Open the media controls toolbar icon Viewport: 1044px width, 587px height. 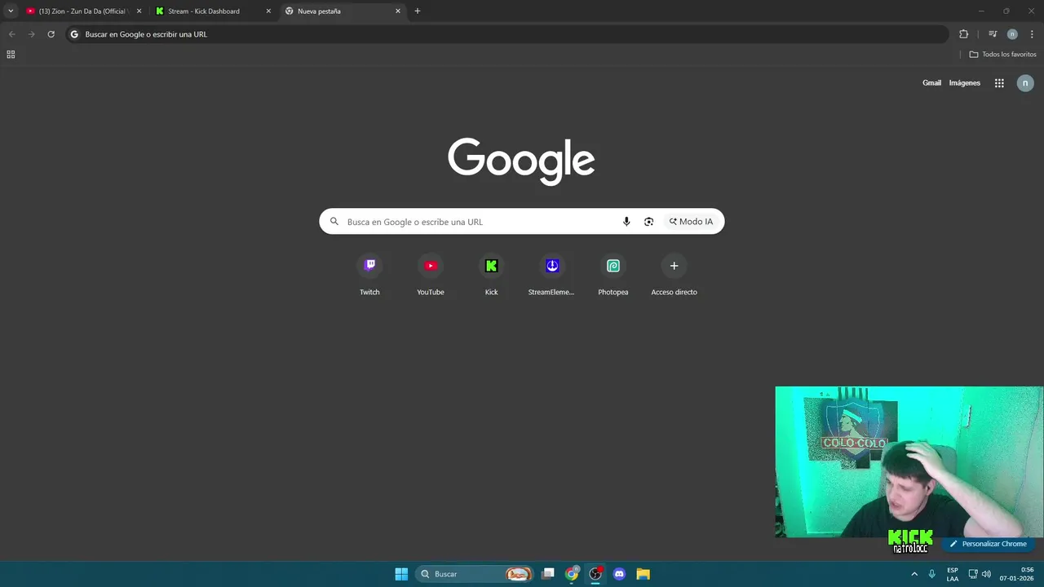pyautogui.click(x=993, y=34)
